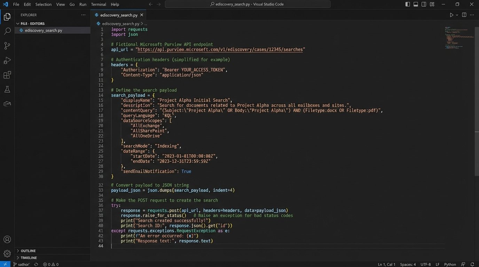Open the Extensions view
The width and height of the screenshot is (479, 267).
7,75
